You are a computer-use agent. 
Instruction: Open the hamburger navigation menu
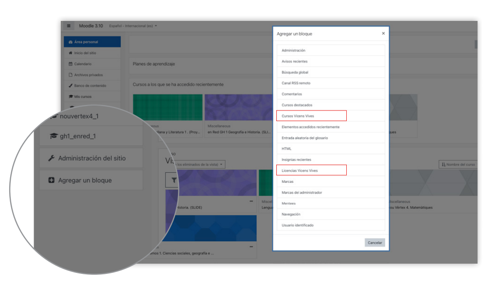[x=69, y=26]
